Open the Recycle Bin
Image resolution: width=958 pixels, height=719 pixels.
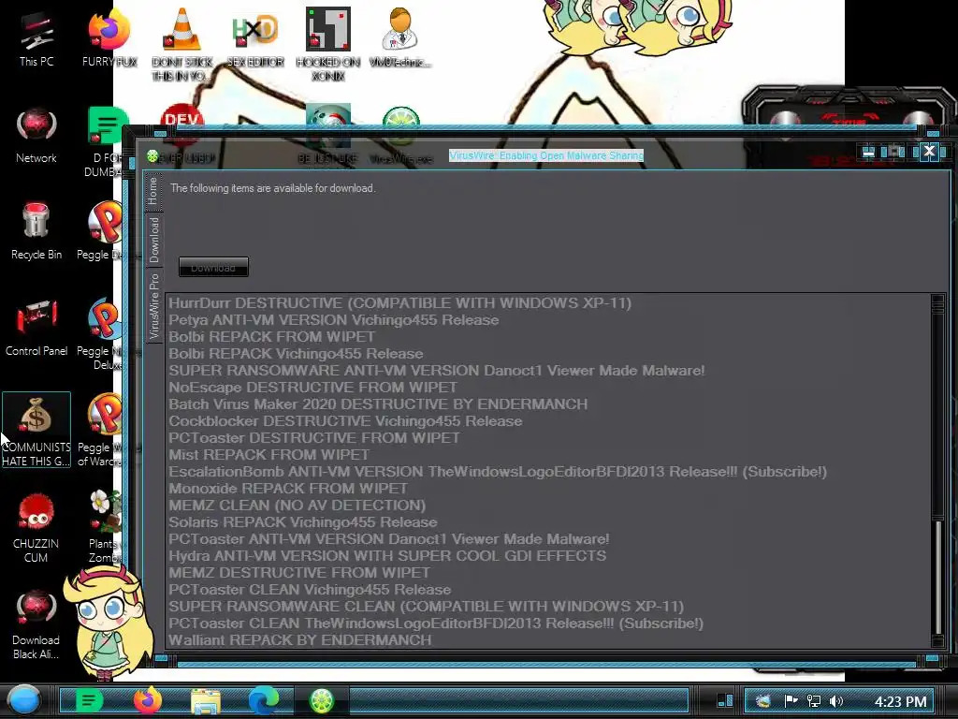coord(36,232)
